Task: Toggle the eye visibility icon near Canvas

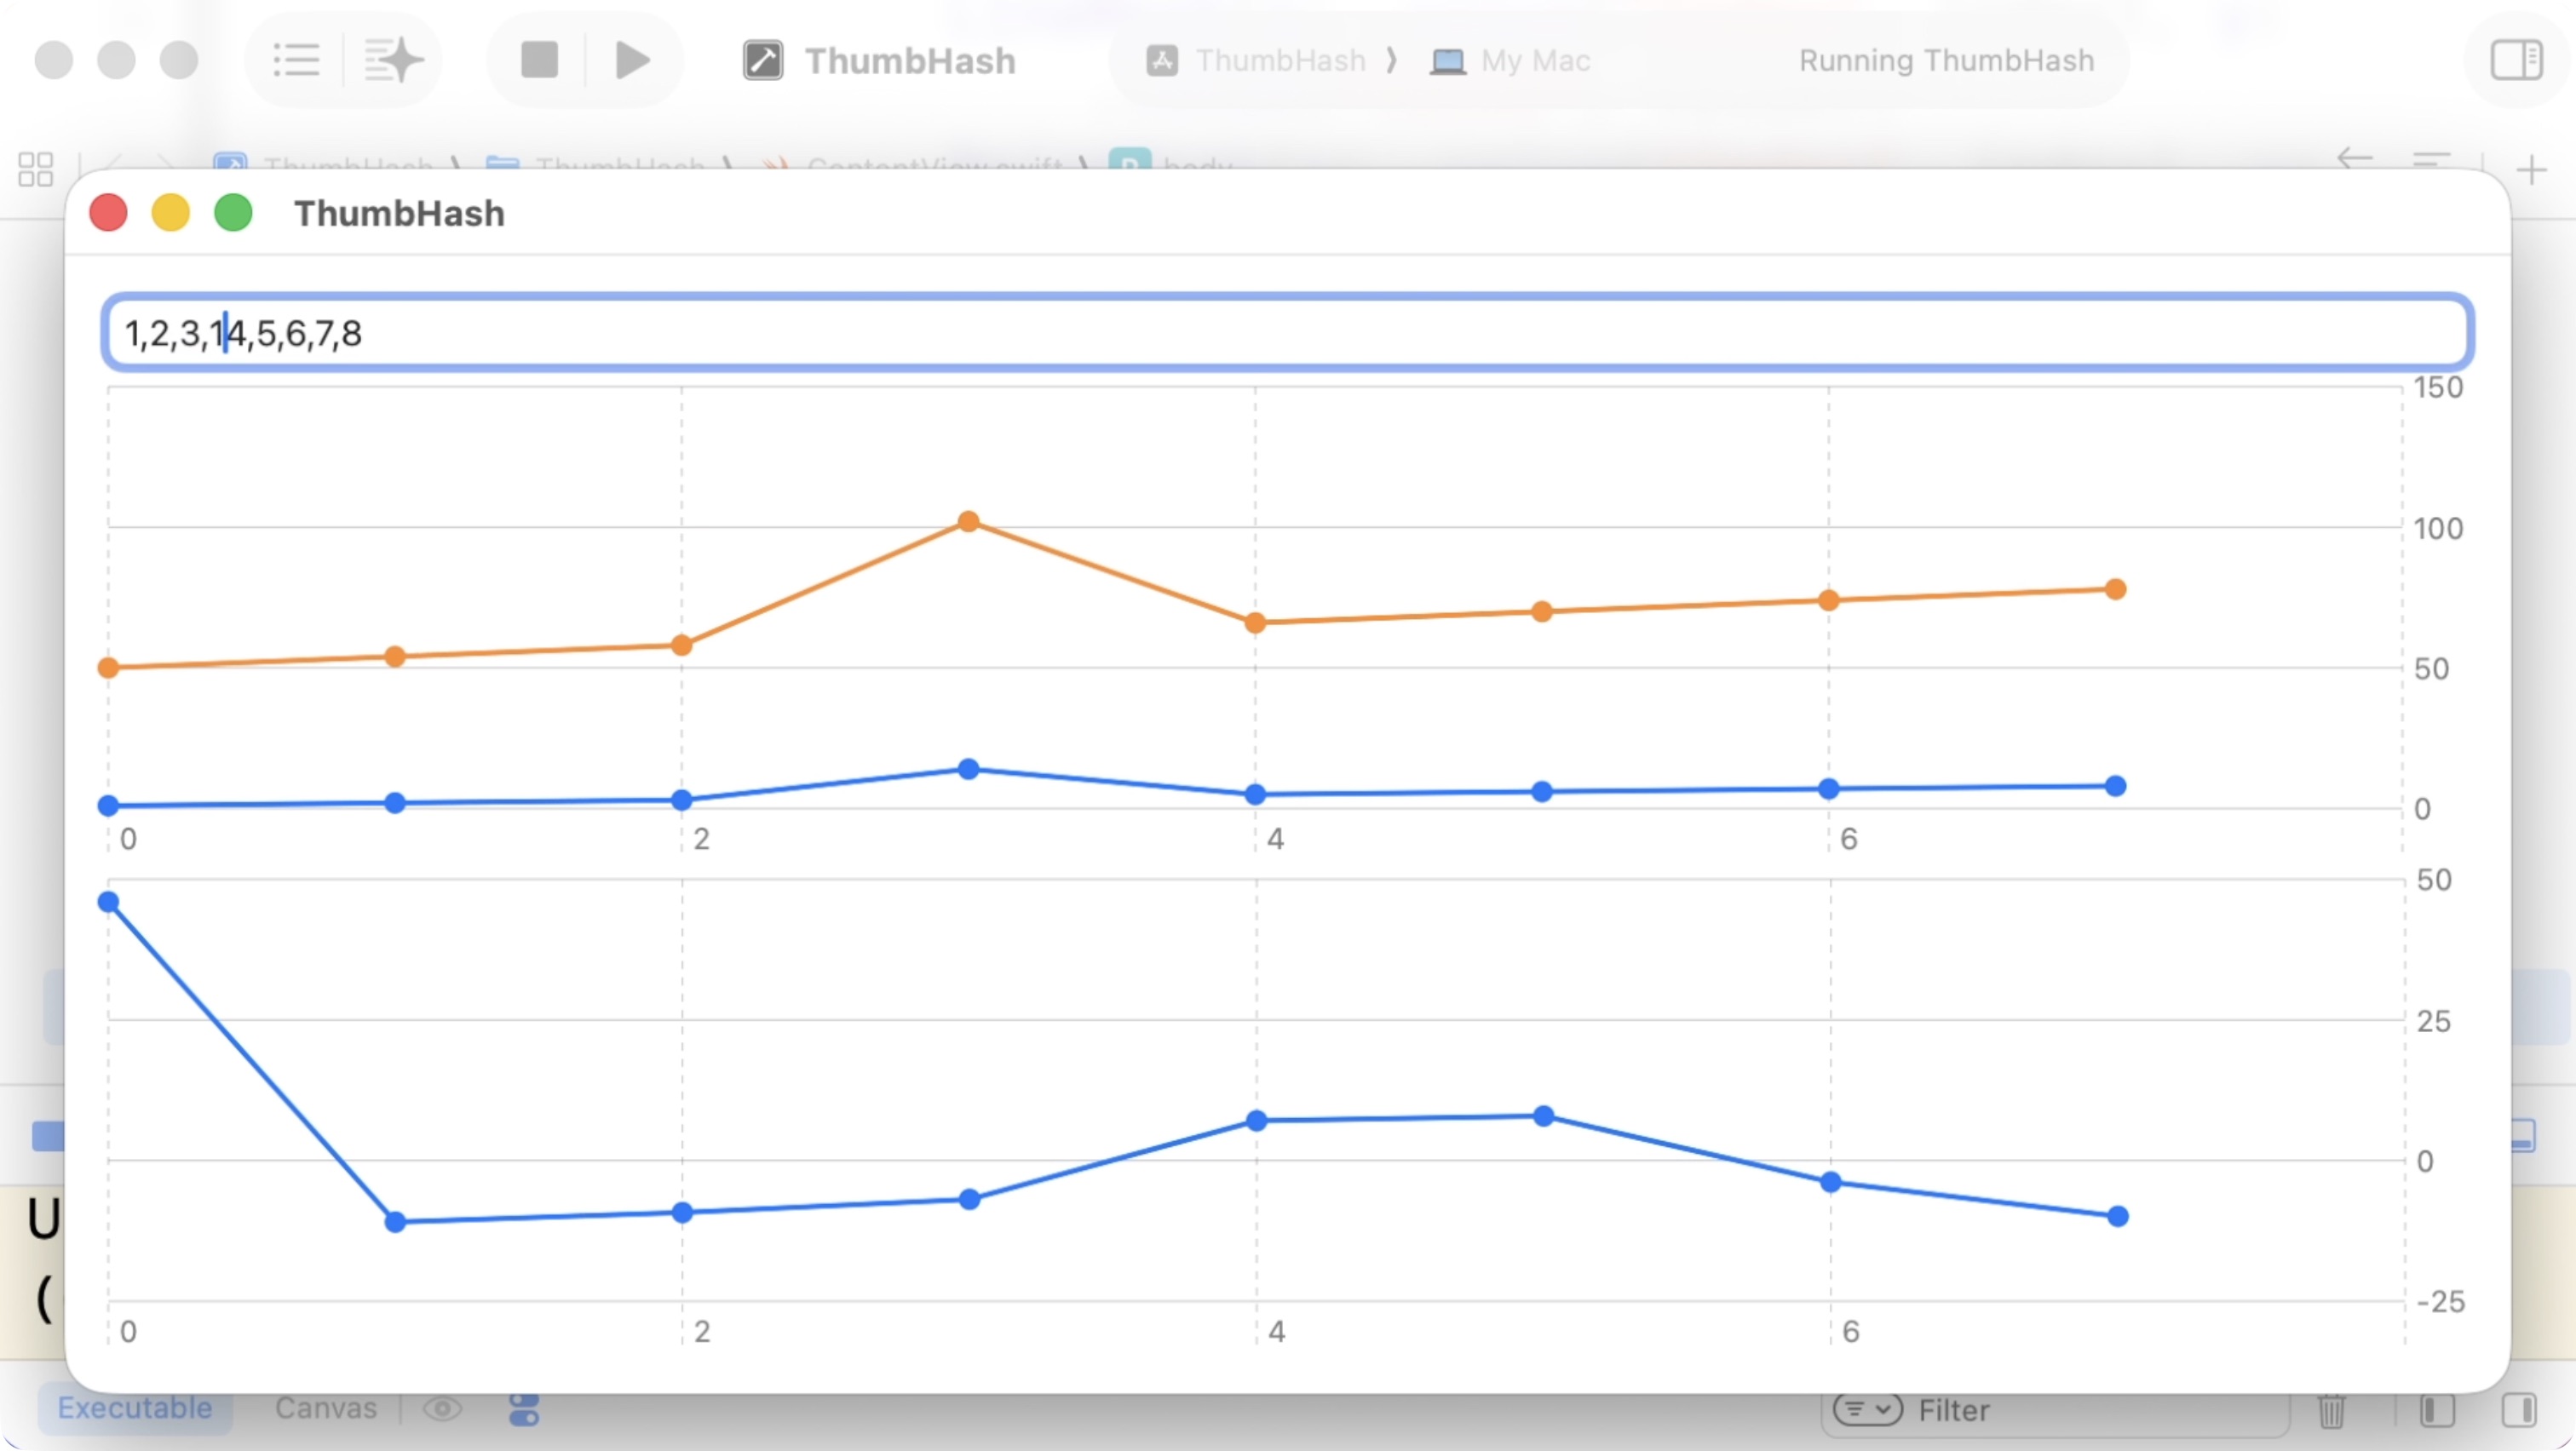Action: pos(442,1409)
